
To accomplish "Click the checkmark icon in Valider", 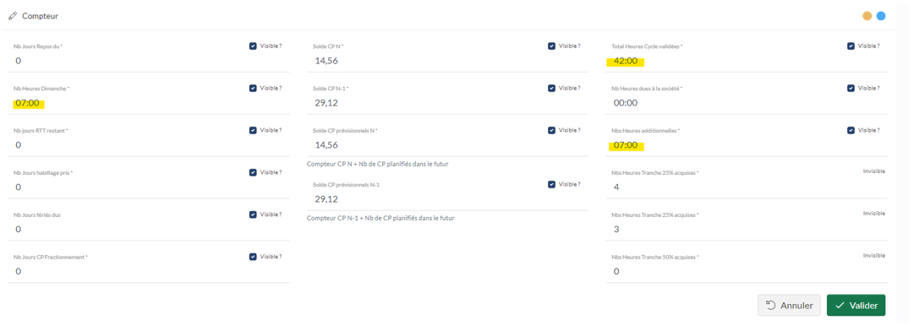I will point(840,306).
